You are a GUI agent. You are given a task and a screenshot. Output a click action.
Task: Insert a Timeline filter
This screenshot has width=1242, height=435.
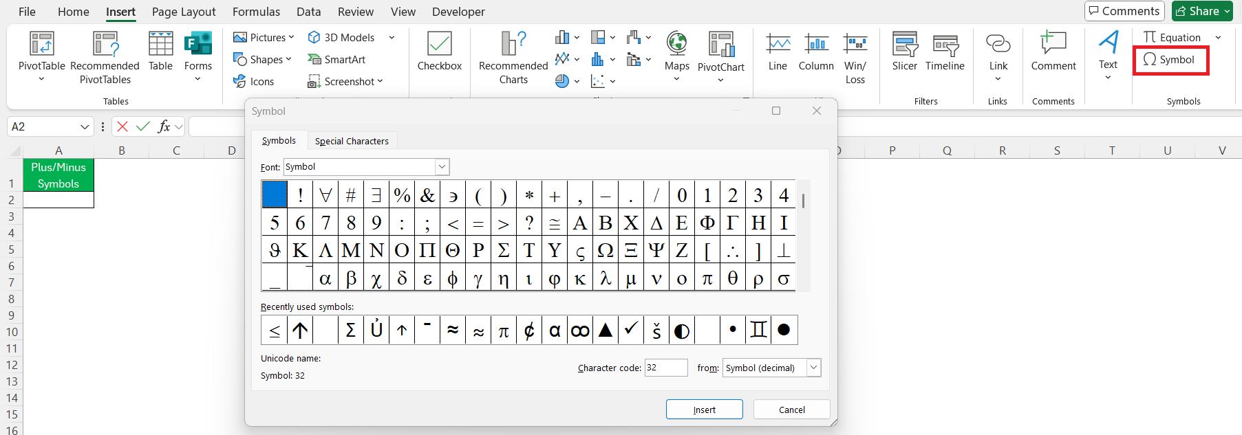click(x=945, y=52)
